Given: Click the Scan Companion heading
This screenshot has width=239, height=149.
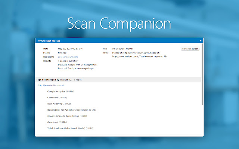Looking at the screenshot, I should tap(119, 23).
